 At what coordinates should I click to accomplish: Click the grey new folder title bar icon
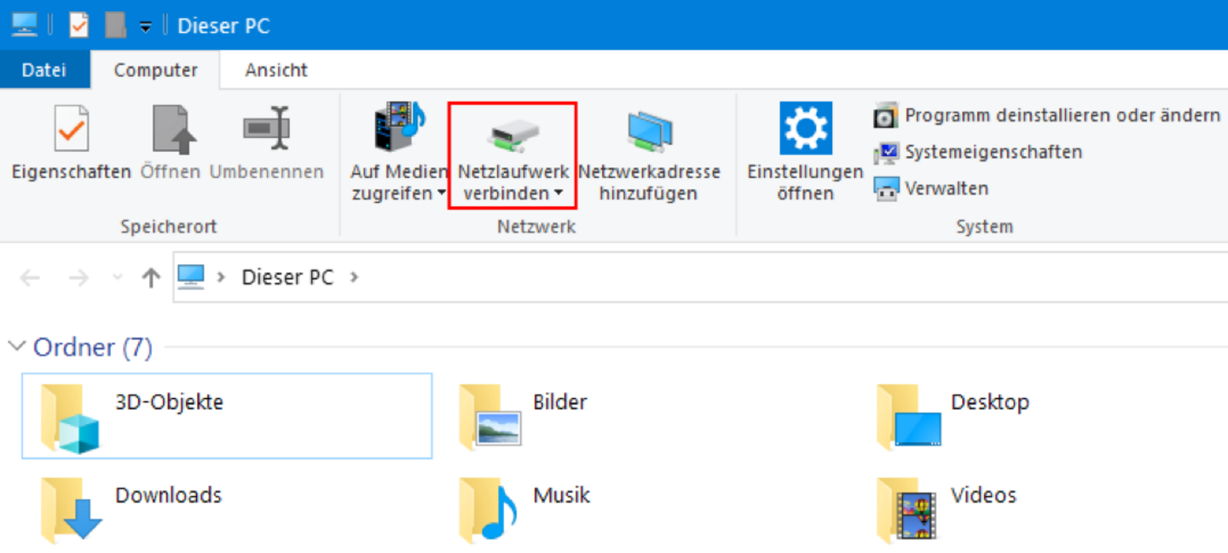115,25
